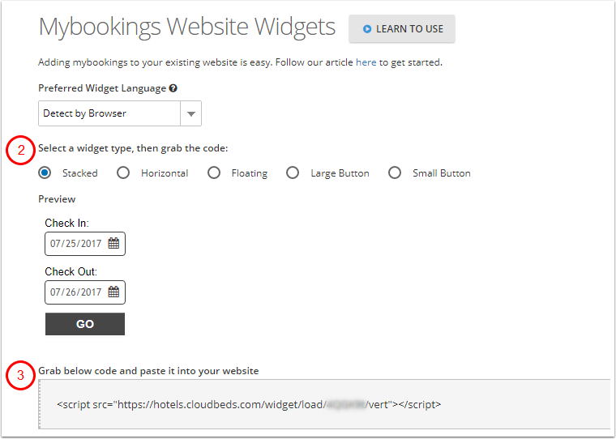
Task: Open the Check In calendar icon
Action: [113, 244]
